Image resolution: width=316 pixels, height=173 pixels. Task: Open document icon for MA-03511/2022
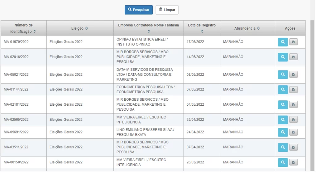[x=293, y=147]
